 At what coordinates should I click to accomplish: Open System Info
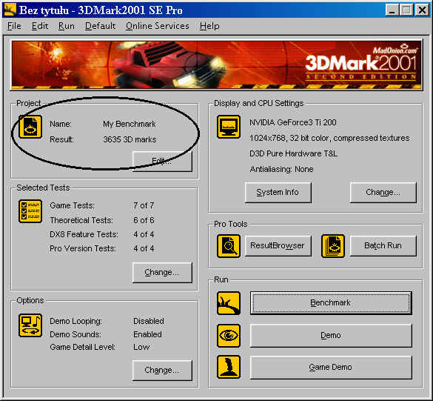(278, 192)
